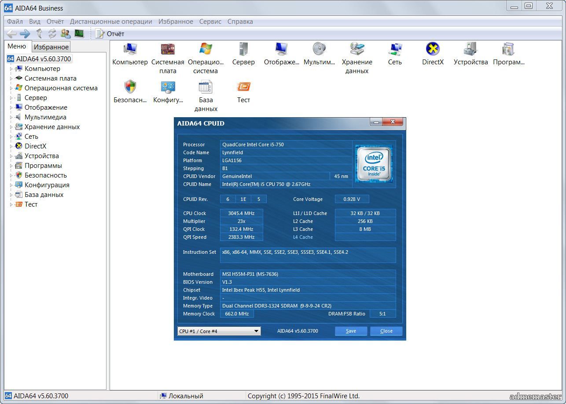Viewport: 566px width, 404px height.
Task: Switch to the Избранное tab
Action: [x=51, y=47]
